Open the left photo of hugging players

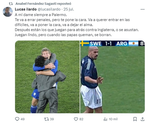point(47,77)
